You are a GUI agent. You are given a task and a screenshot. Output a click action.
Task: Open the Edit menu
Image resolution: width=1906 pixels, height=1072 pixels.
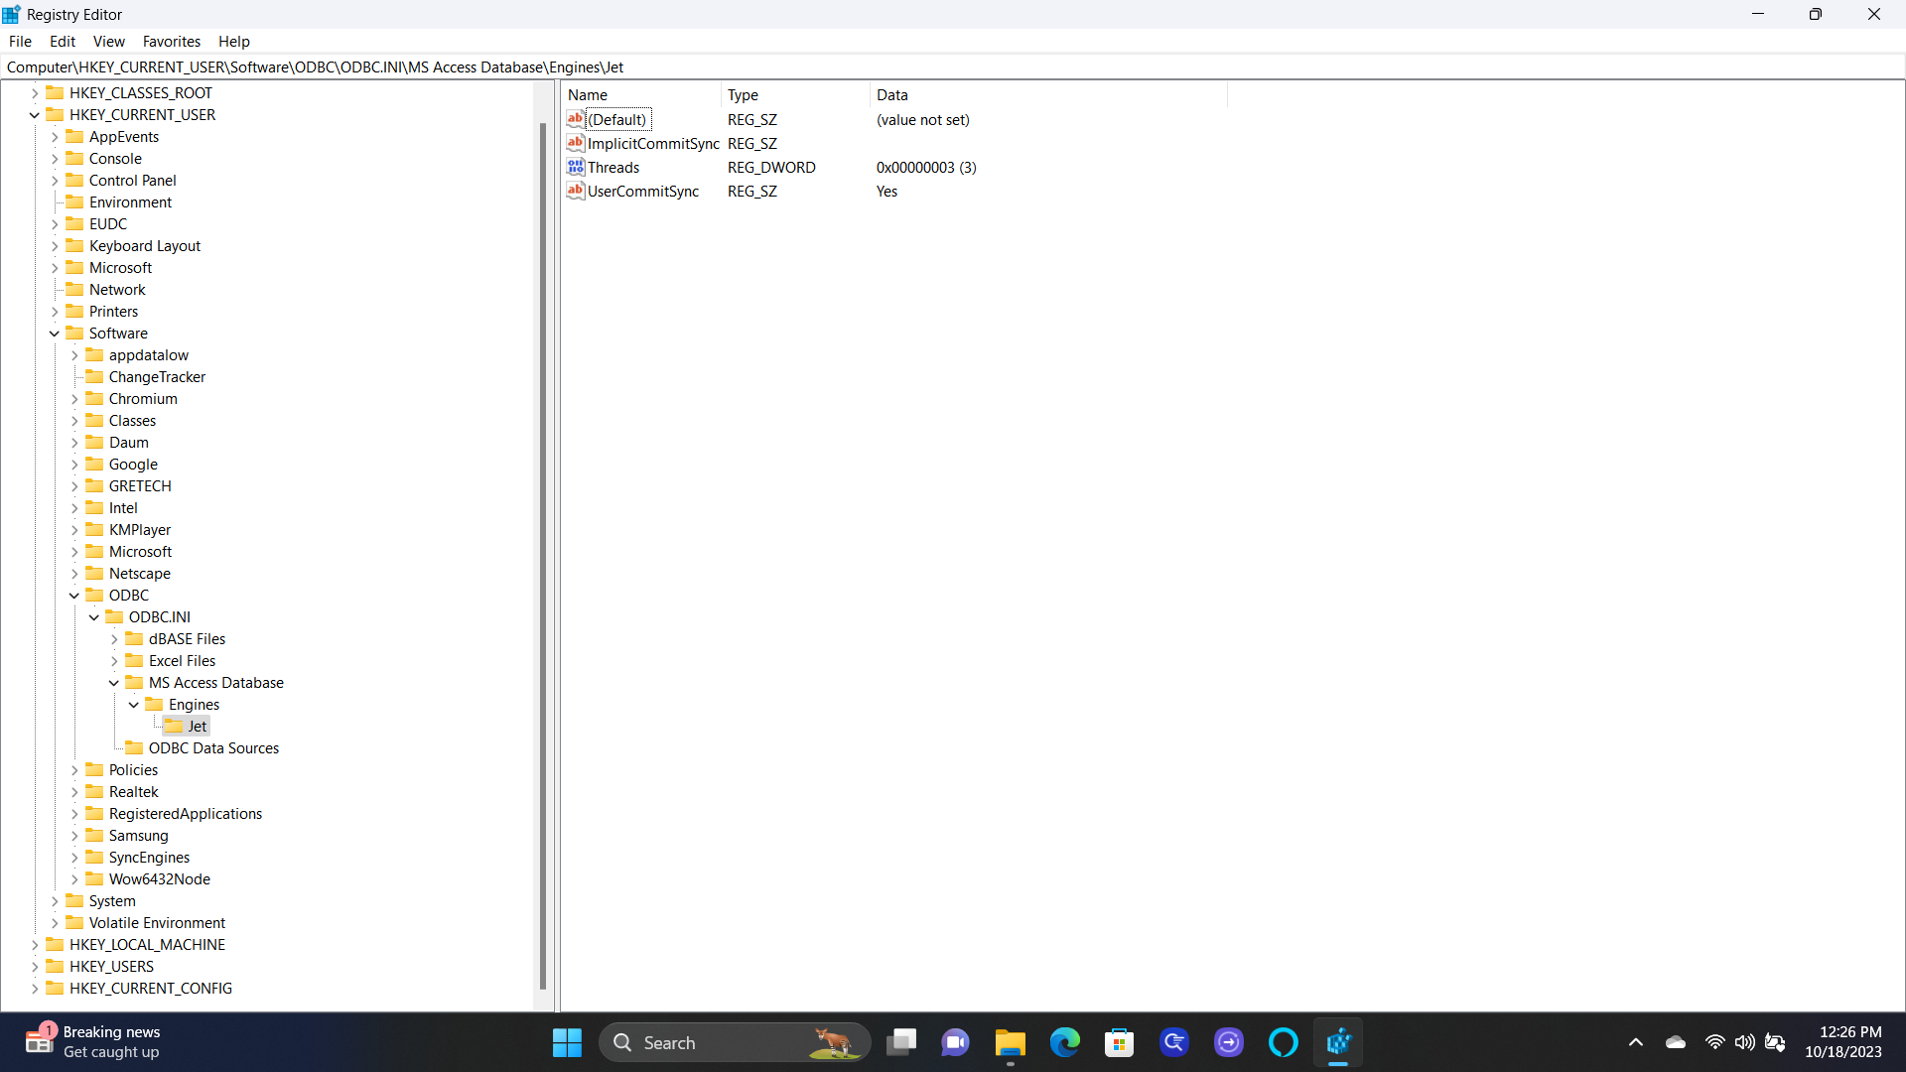click(x=63, y=41)
